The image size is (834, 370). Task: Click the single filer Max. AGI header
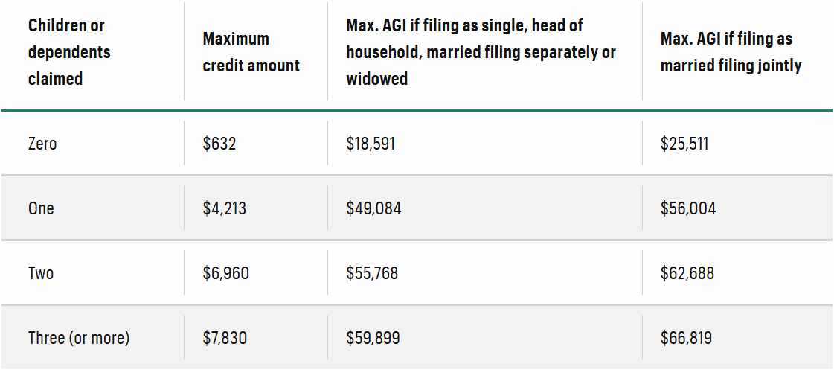pyautogui.click(x=481, y=52)
